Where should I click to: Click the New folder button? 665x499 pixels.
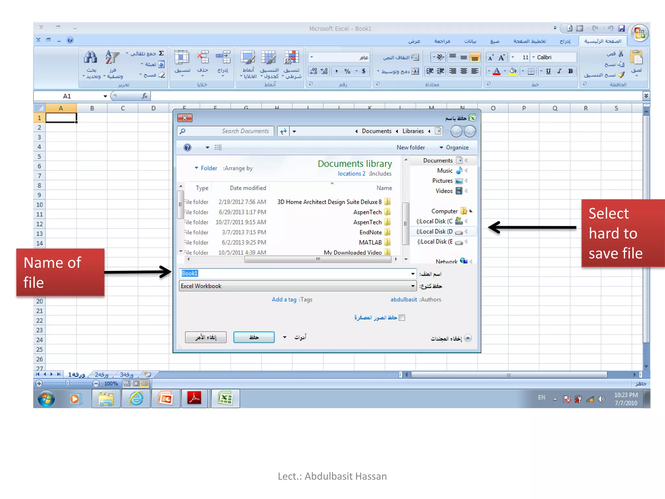(x=410, y=147)
